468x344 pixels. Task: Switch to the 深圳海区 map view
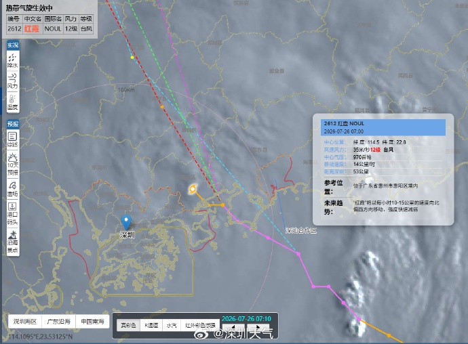[x=25, y=322]
